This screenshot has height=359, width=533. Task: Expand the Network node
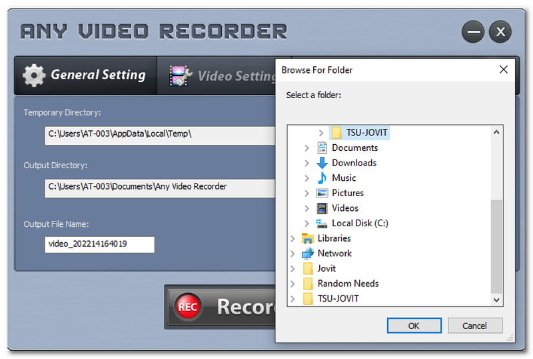click(292, 254)
